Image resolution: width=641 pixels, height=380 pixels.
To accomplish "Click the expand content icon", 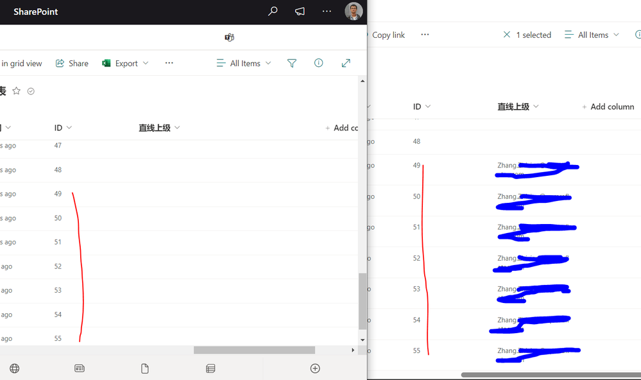I will (x=346, y=63).
